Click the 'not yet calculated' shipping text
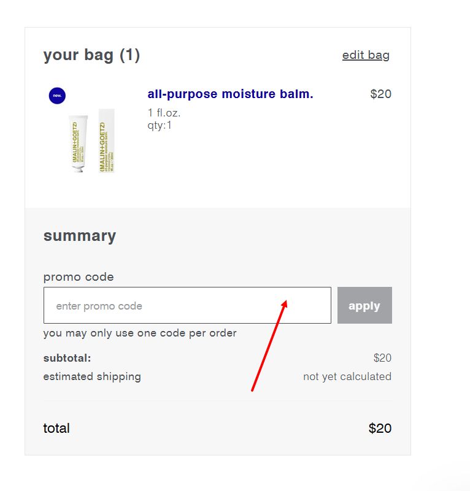This screenshot has width=470, height=491. (349, 376)
